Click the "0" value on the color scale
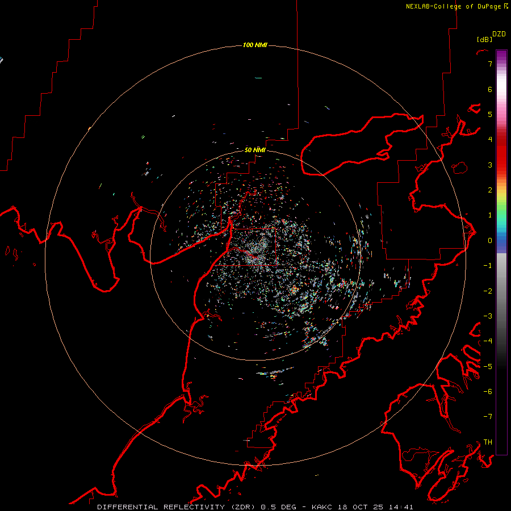 coord(490,241)
